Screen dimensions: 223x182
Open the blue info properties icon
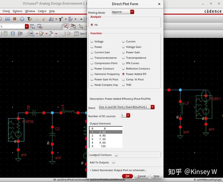pyautogui.click(x=22, y=19)
